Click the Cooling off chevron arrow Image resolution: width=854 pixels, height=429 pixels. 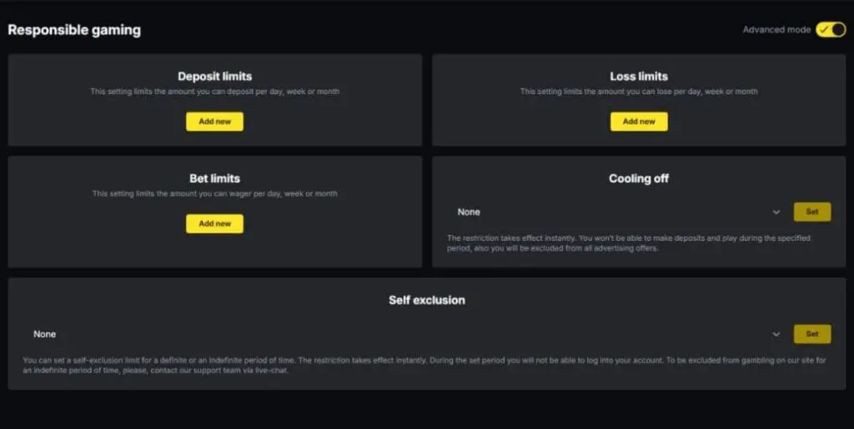pyautogui.click(x=776, y=212)
